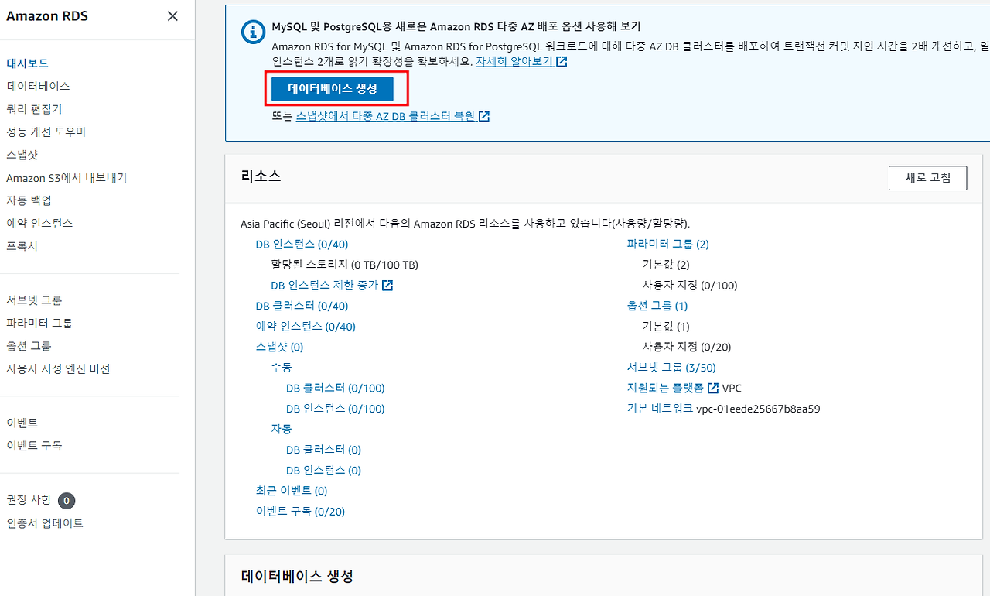The width and height of the screenshot is (990, 596).
Task: Open 최근 이벤트 (0) link
Action: click(x=292, y=491)
